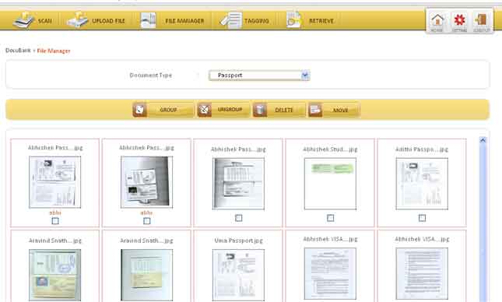502x302 pixels.
Task: Click the MOVE button label
Action: point(340,110)
